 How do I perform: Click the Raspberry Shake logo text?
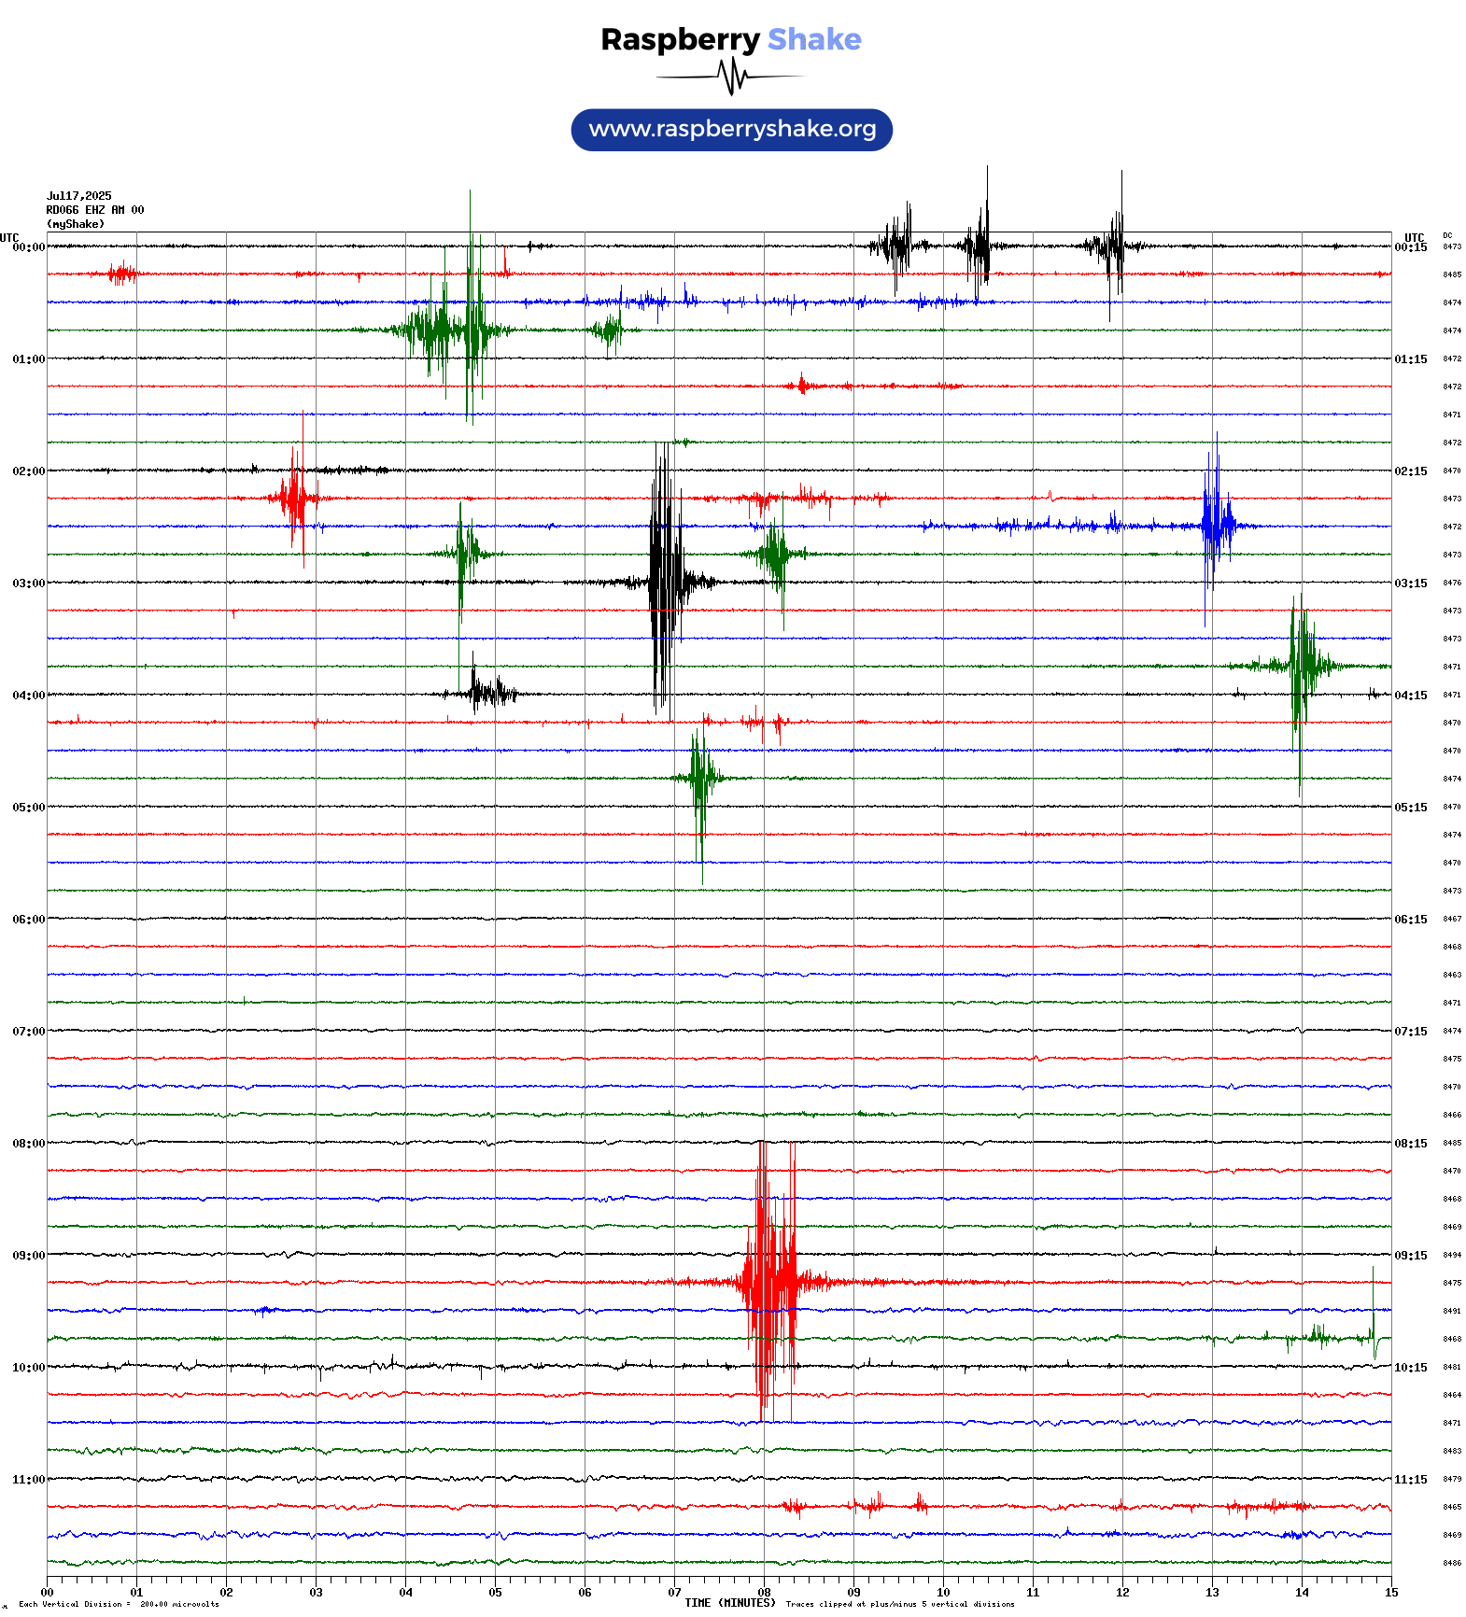point(730,39)
